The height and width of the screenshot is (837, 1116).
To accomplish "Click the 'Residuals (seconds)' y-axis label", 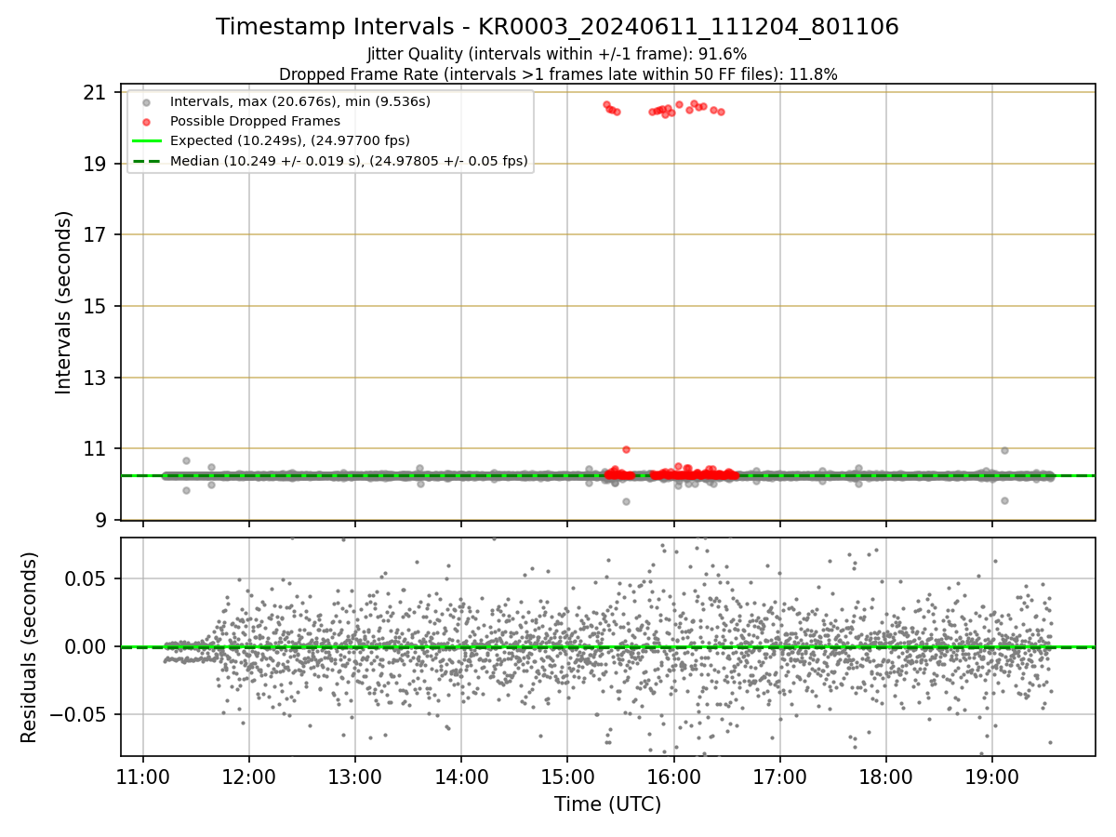I will [x=30, y=647].
